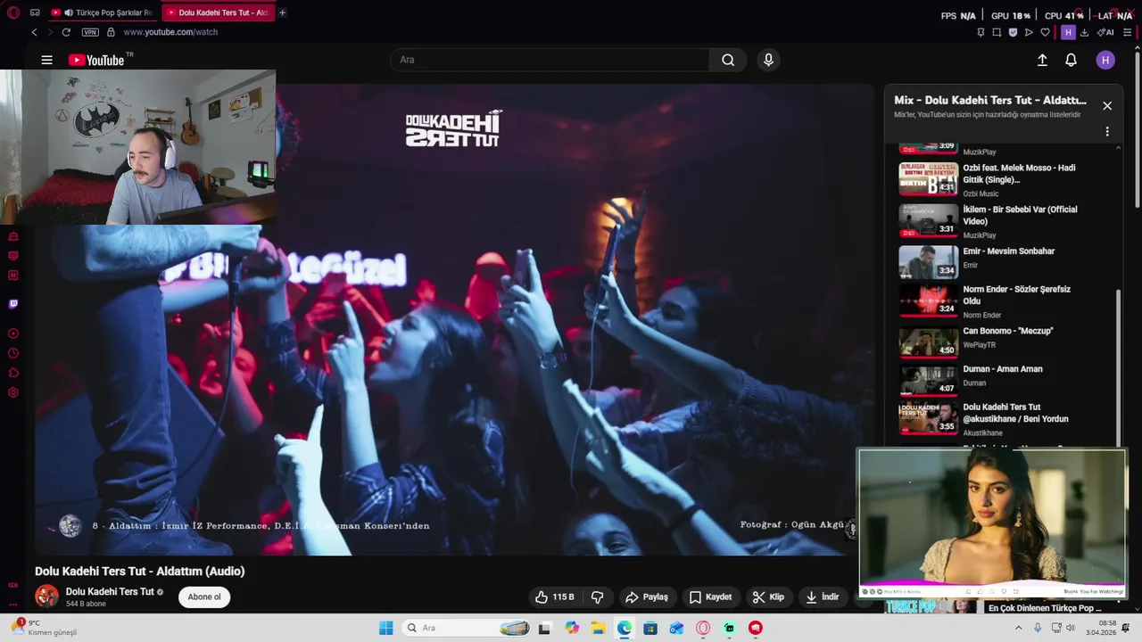The width and height of the screenshot is (1142, 642).
Task: Show hidden system tray icons
Action: point(1018,628)
